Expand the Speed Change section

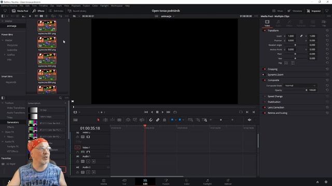click(x=275, y=97)
